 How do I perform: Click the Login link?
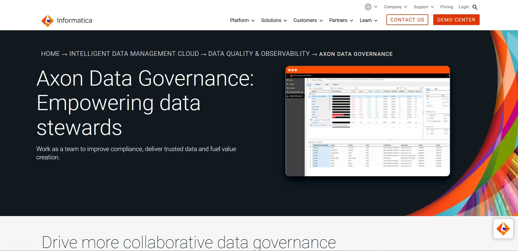coord(464,7)
